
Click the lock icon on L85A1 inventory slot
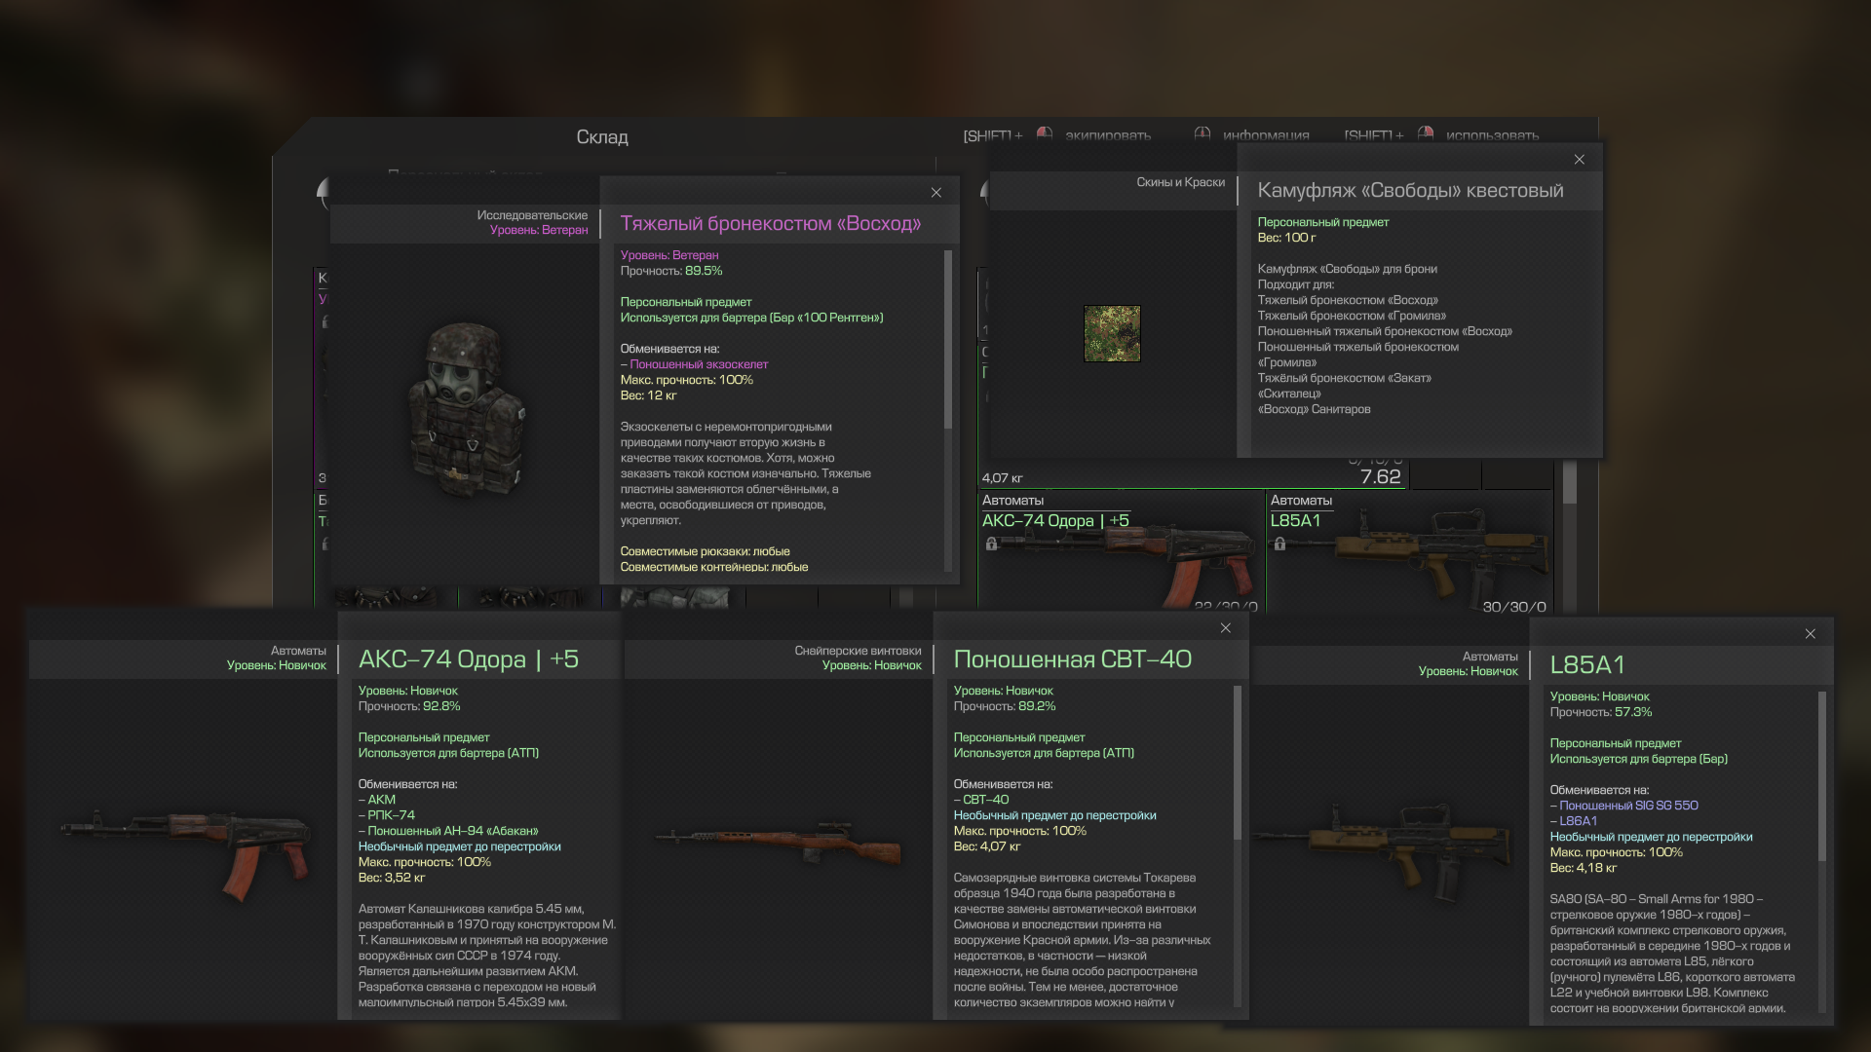(x=1279, y=544)
